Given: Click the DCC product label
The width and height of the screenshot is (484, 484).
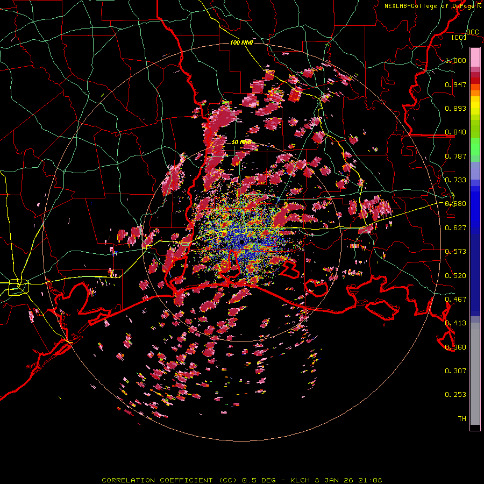Looking at the screenshot, I should pos(472,32).
